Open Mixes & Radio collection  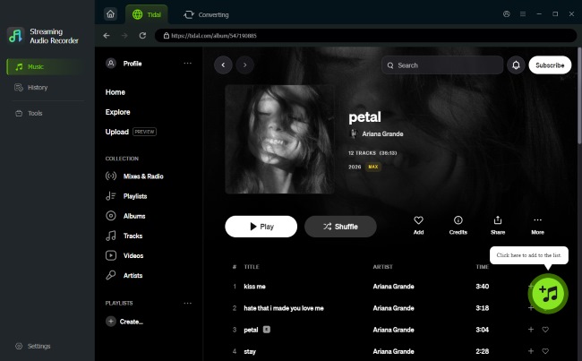coord(134,176)
